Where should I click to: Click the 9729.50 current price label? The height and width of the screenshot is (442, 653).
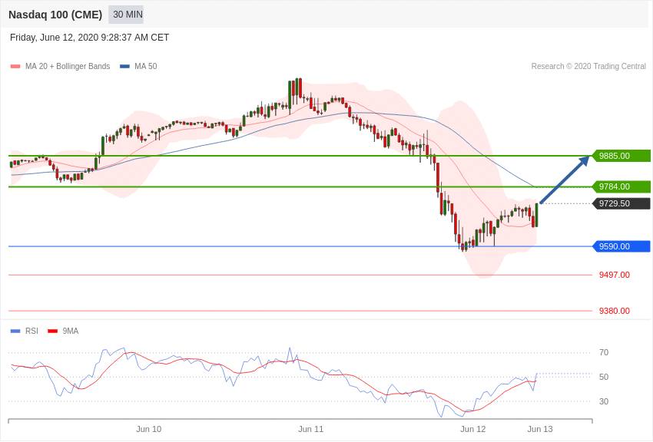click(x=622, y=204)
